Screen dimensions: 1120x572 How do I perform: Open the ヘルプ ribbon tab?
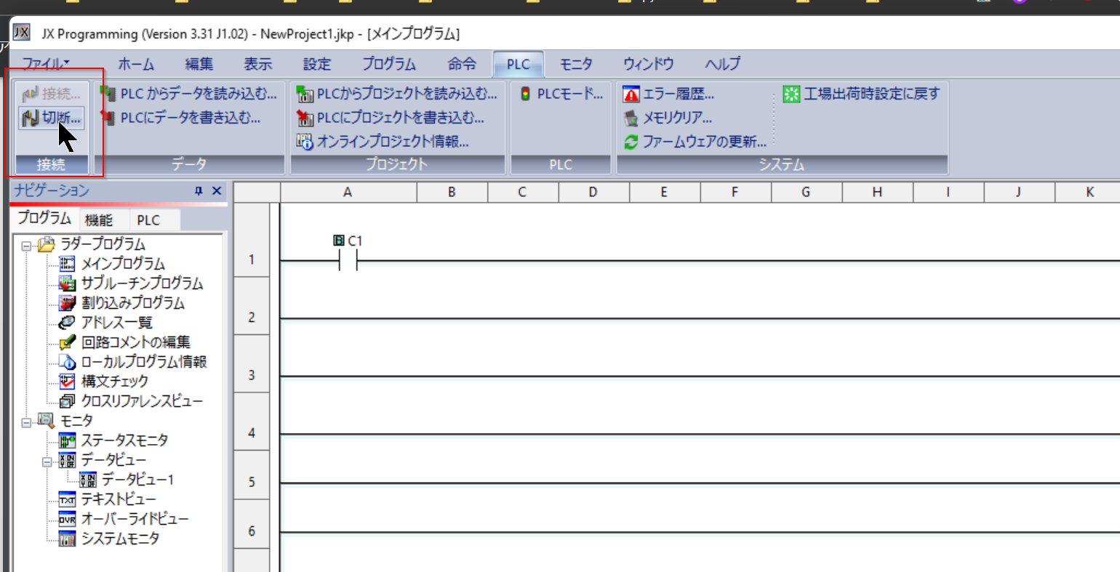pos(722,64)
